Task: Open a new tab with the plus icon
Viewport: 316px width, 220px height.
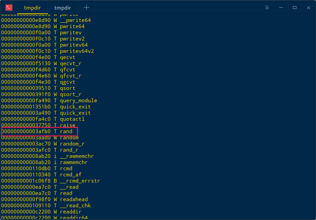Action: coord(86,7)
